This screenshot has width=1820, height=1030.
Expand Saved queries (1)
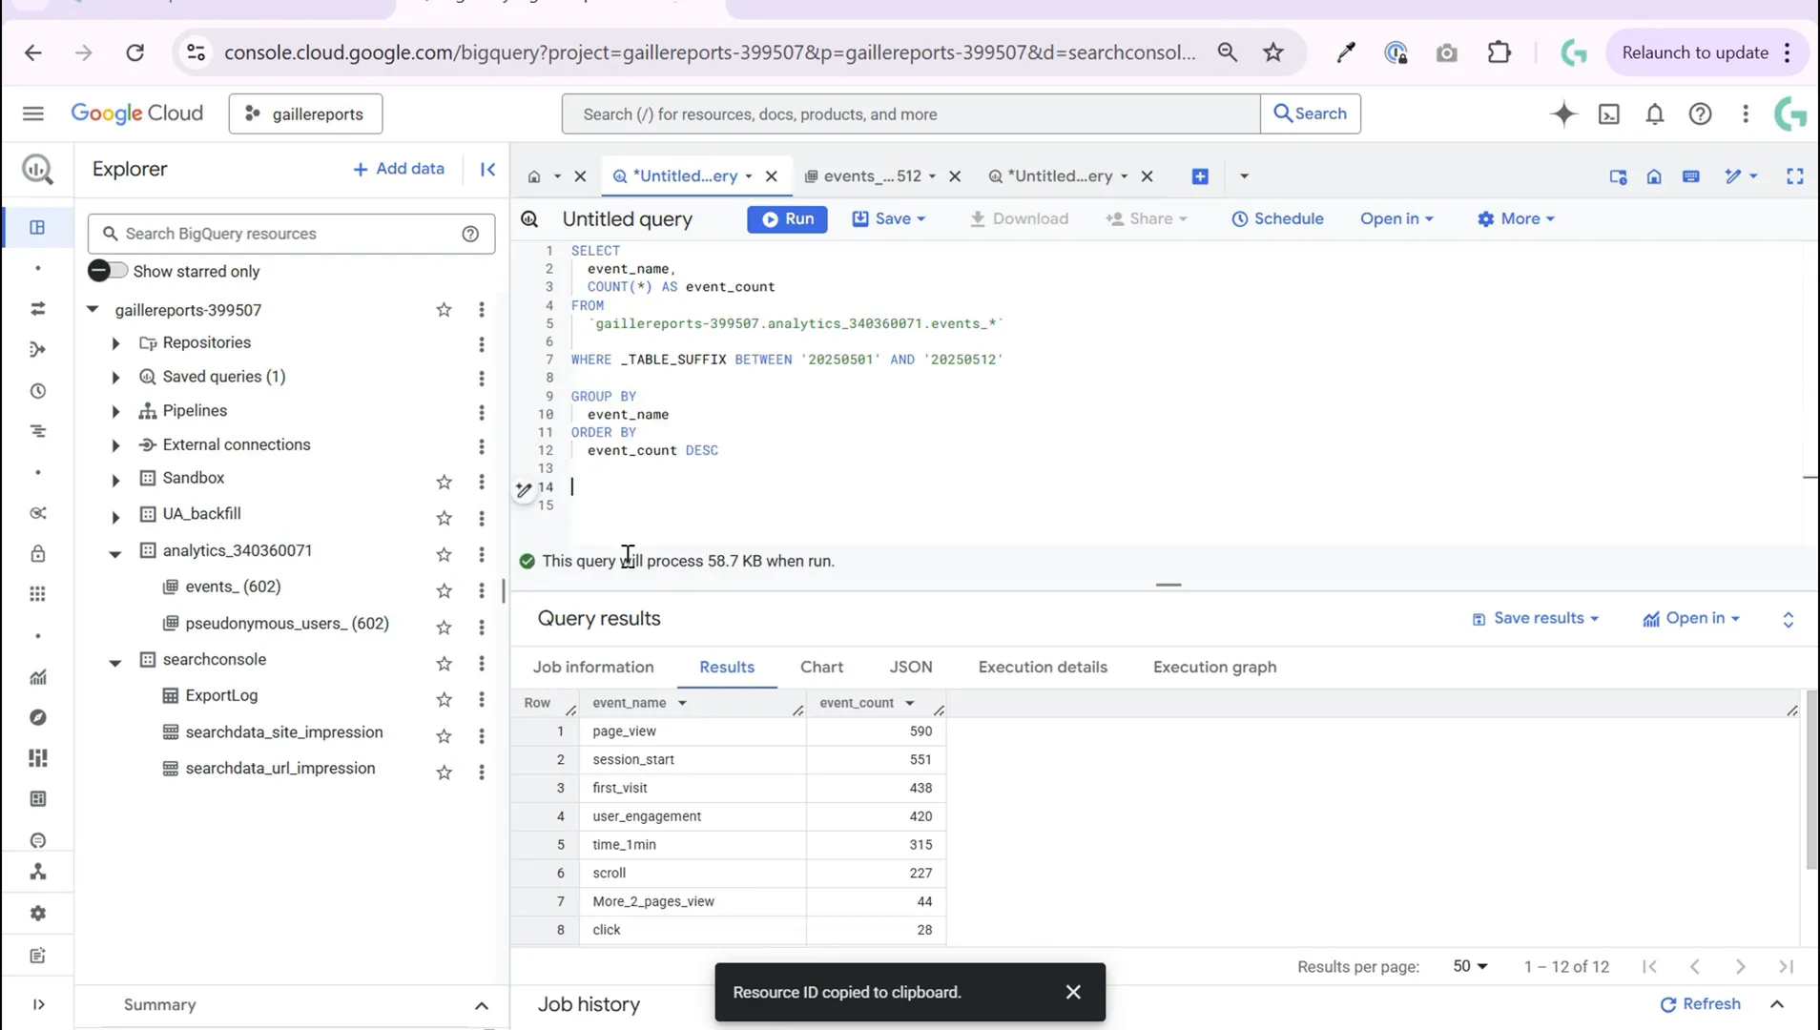click(115, 378)
